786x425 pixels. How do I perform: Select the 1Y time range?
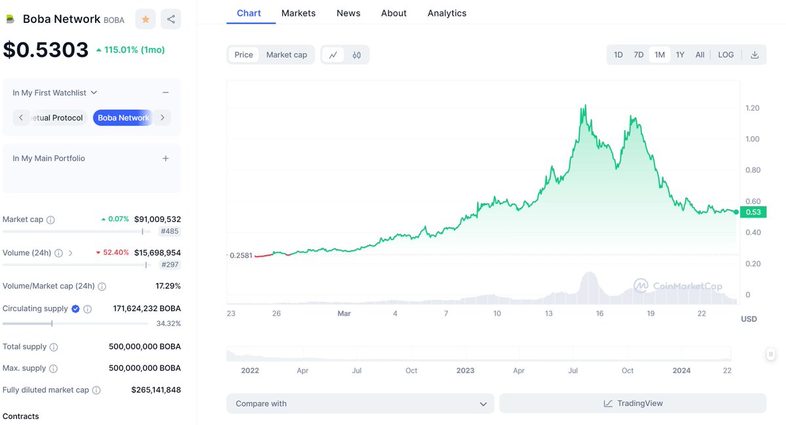tap(680, 54)
